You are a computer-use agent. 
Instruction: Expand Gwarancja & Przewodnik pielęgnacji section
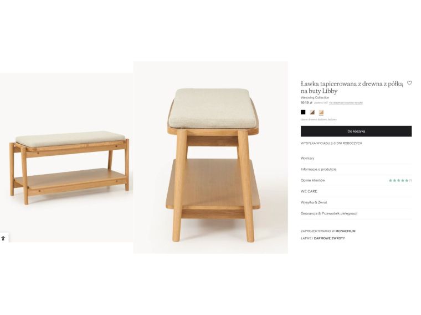tap(356, 213)
